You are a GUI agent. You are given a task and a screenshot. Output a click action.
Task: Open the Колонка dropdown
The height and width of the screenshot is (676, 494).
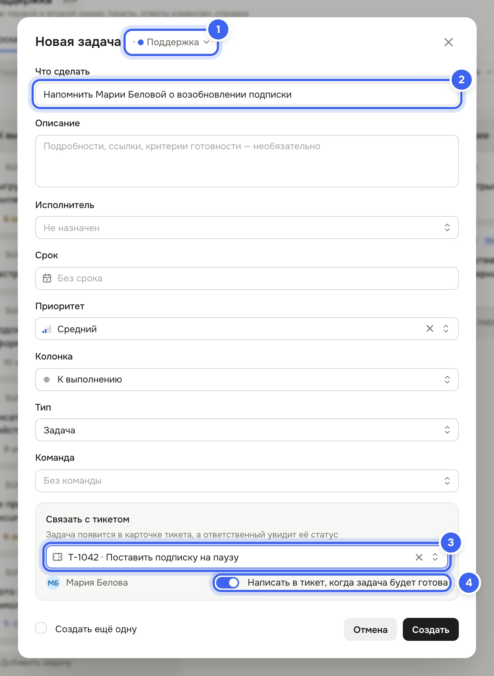point(247,380)
